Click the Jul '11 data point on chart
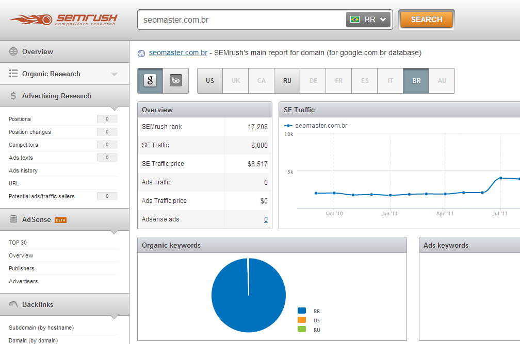The image size is (520, 344). [x=500, y=178]
